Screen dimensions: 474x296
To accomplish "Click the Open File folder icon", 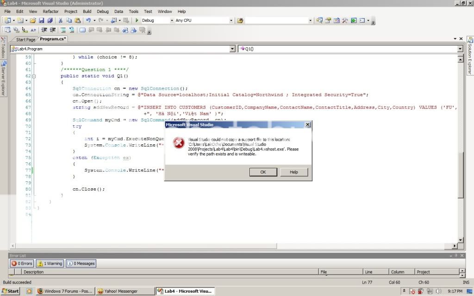I will tap(32, 20).
